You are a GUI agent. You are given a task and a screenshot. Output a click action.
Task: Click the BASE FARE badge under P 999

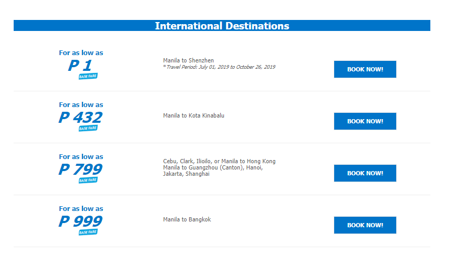click(x=88, y=232)
